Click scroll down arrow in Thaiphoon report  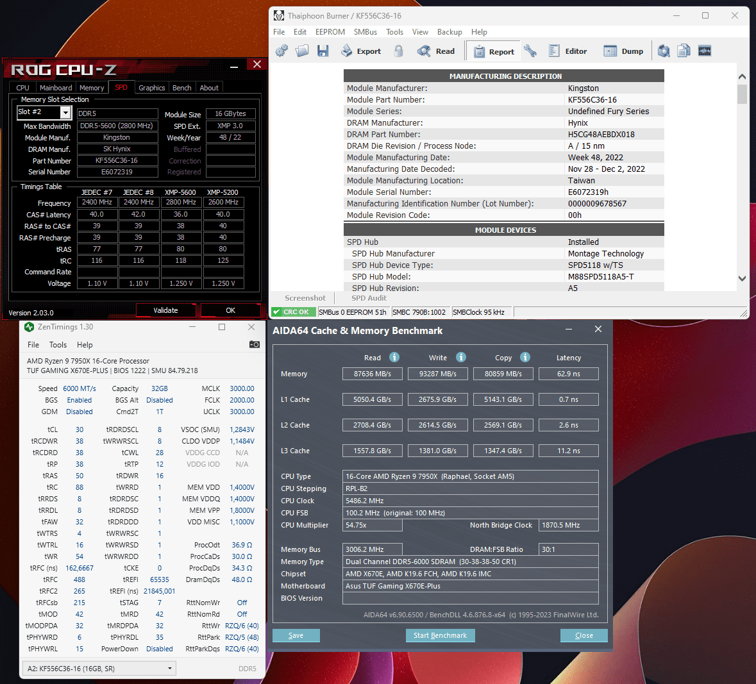[742, 278]
